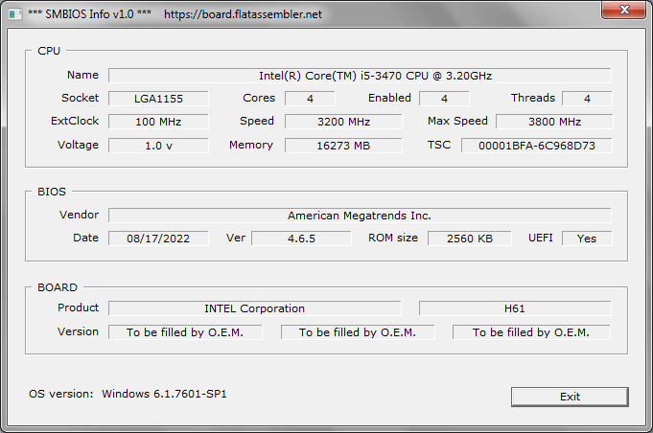This screenshot has height=433, width=653.
Task: Click the Voltage label
Action: [79, 145]
